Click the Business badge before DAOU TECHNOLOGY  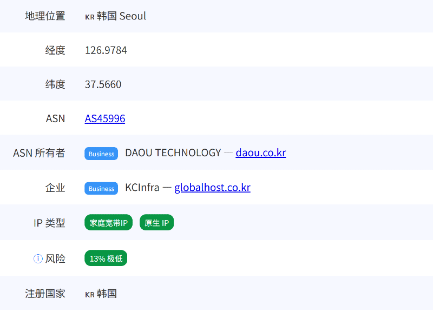[101, 154]
